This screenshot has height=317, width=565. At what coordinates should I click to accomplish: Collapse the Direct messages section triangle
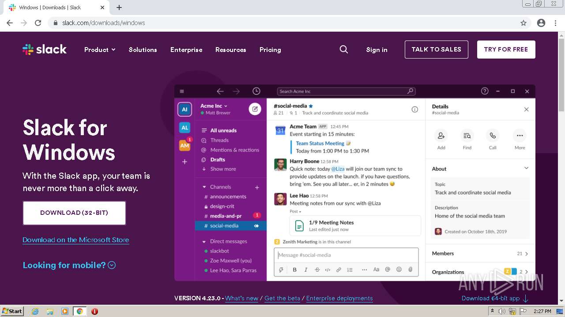pyautogui.click(x=204, y=242)
